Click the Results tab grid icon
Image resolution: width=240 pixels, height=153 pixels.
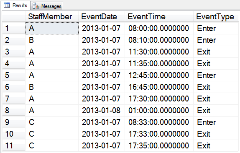pos(7,5)
